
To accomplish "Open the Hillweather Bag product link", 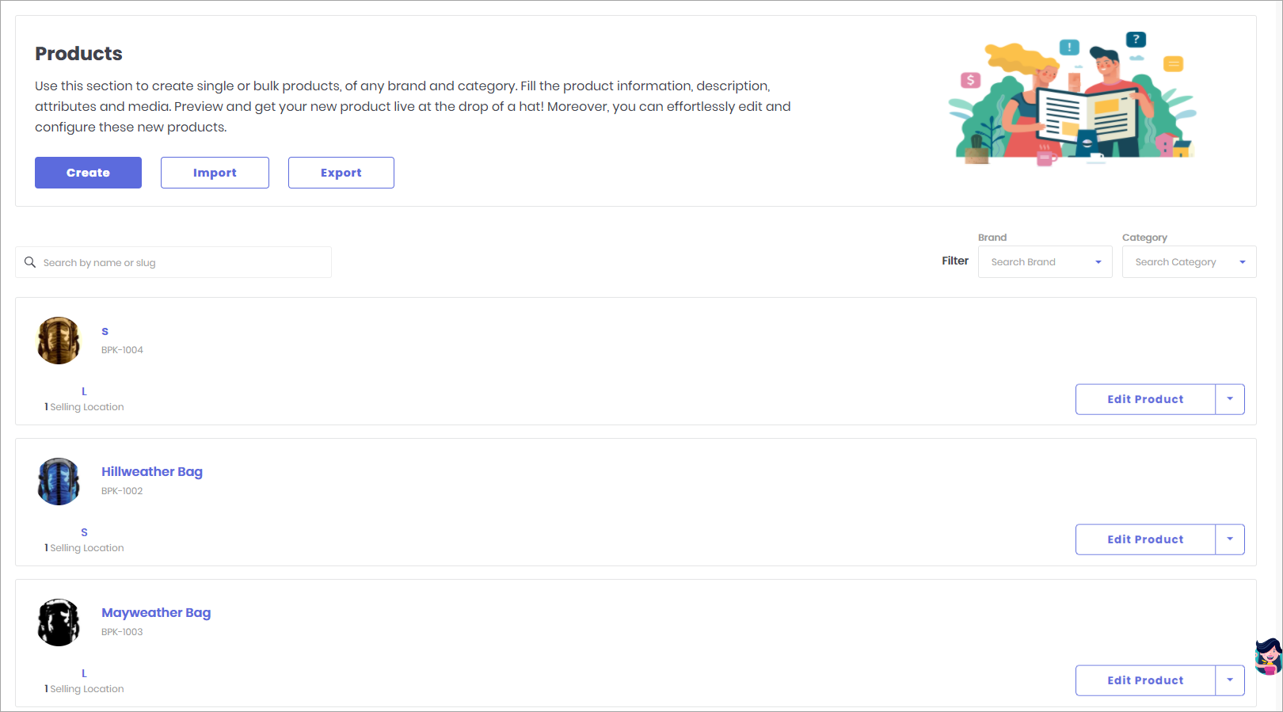I will tap(152, 471).
